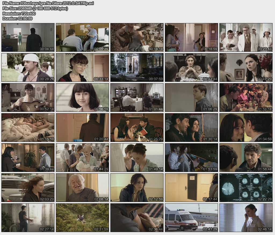Open the thumbnail stamped 01:34:59

(246, 128)
